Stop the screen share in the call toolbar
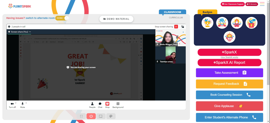The height and width of the screenshot is (123, 270). 107,105
